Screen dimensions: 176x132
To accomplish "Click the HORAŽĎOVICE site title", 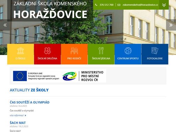I will pyautogui.click(x=50, y=14).
